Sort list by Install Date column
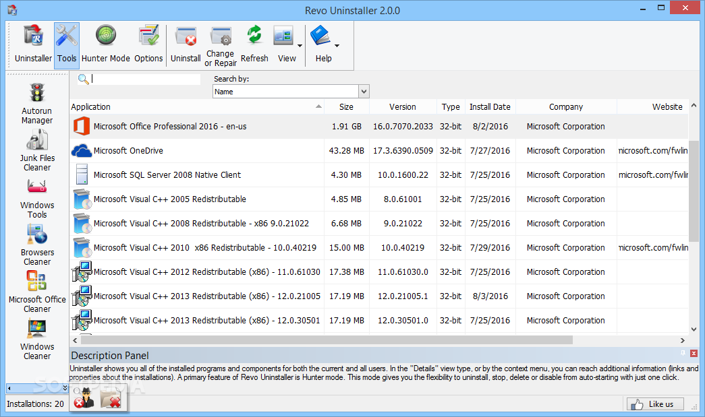This screenshot has width=705, height=417. point(490,107)
